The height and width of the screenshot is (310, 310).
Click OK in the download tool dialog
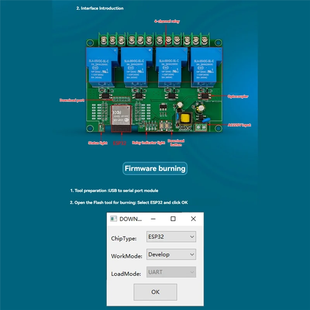[155, 292]
